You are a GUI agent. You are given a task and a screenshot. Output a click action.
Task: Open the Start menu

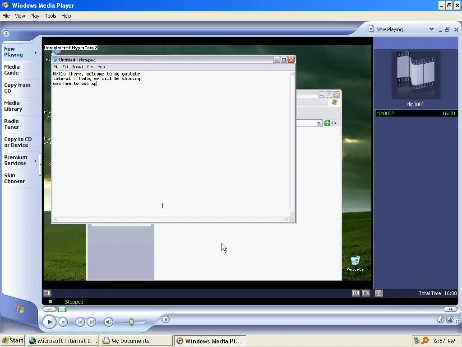tap(13, 341)
